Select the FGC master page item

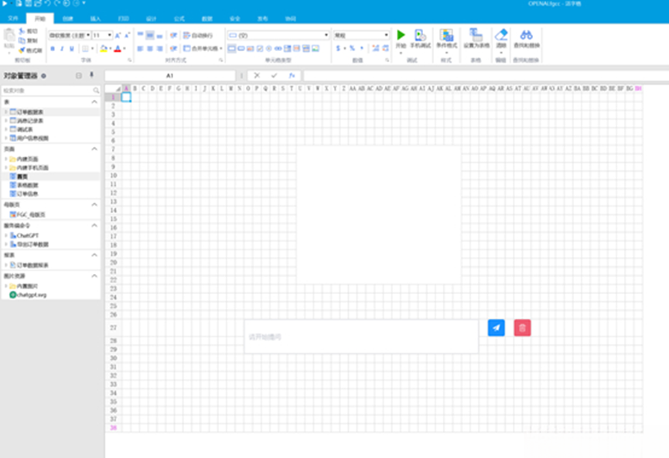(x=28, y=215)
